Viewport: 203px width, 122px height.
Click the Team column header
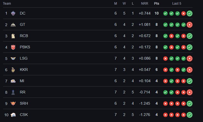(x=7, y=4)
